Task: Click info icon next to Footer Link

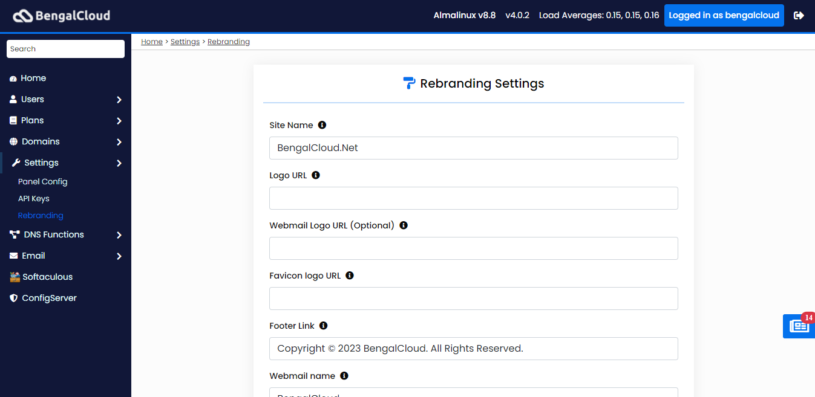Action: [x=323, y=326]
